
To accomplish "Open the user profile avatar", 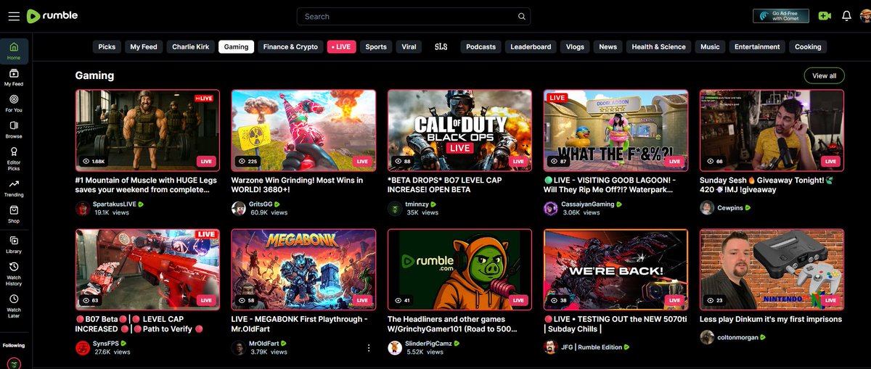I will [x=865, y=16].
